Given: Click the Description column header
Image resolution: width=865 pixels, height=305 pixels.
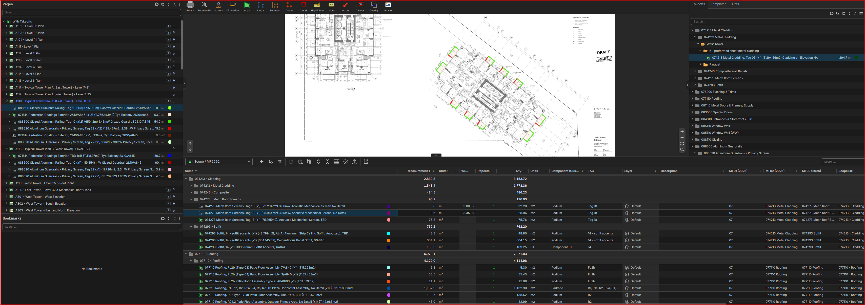Looking at the screenshot, I should [669, 171].
